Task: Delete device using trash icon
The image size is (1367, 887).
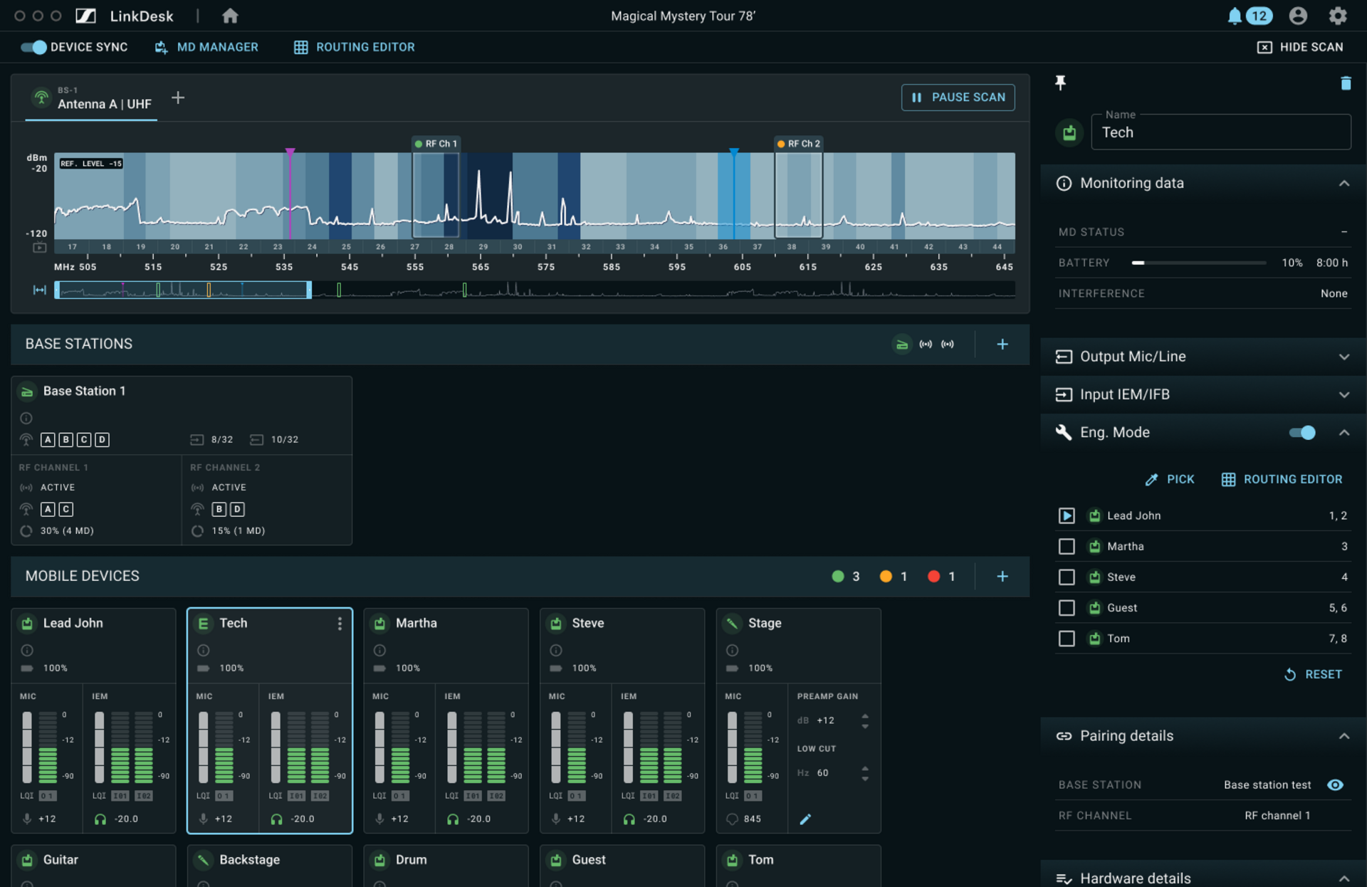Action: (1345, 83)
